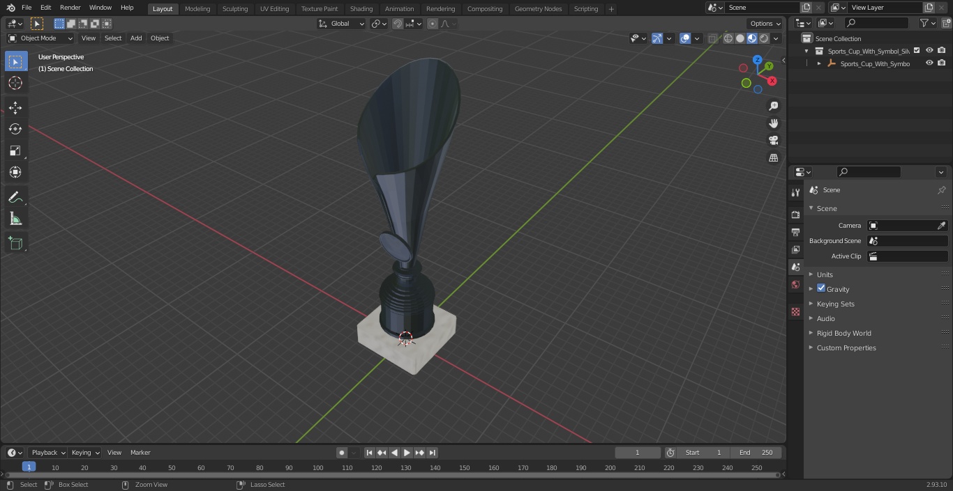This screenshot has width=953, height=491.
Task: Open the timeline Playback popover
Action: [x=47, y=453]
